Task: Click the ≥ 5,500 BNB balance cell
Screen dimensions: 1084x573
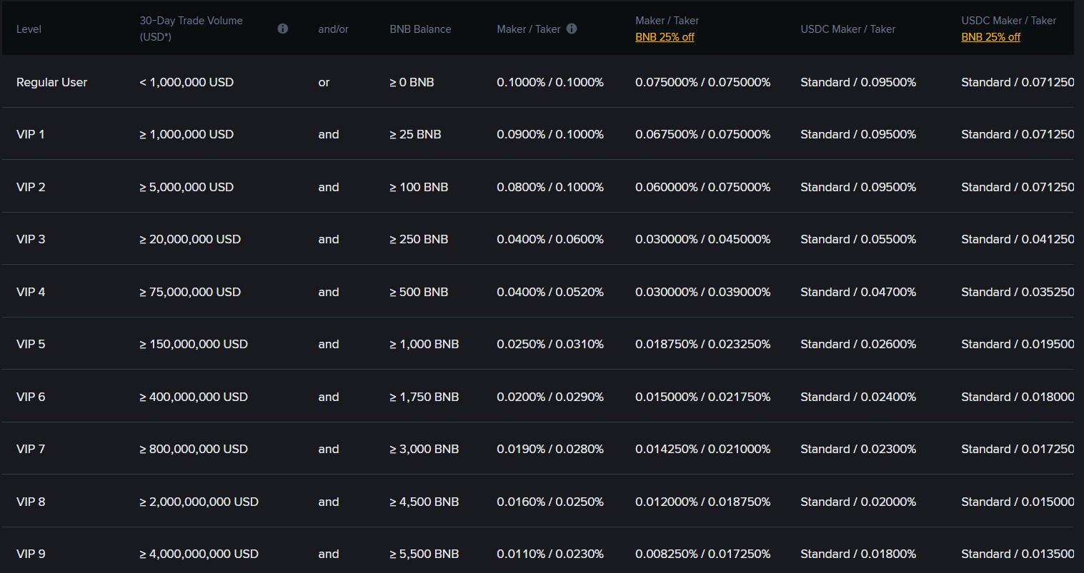Action: click(x=424, y=554)
